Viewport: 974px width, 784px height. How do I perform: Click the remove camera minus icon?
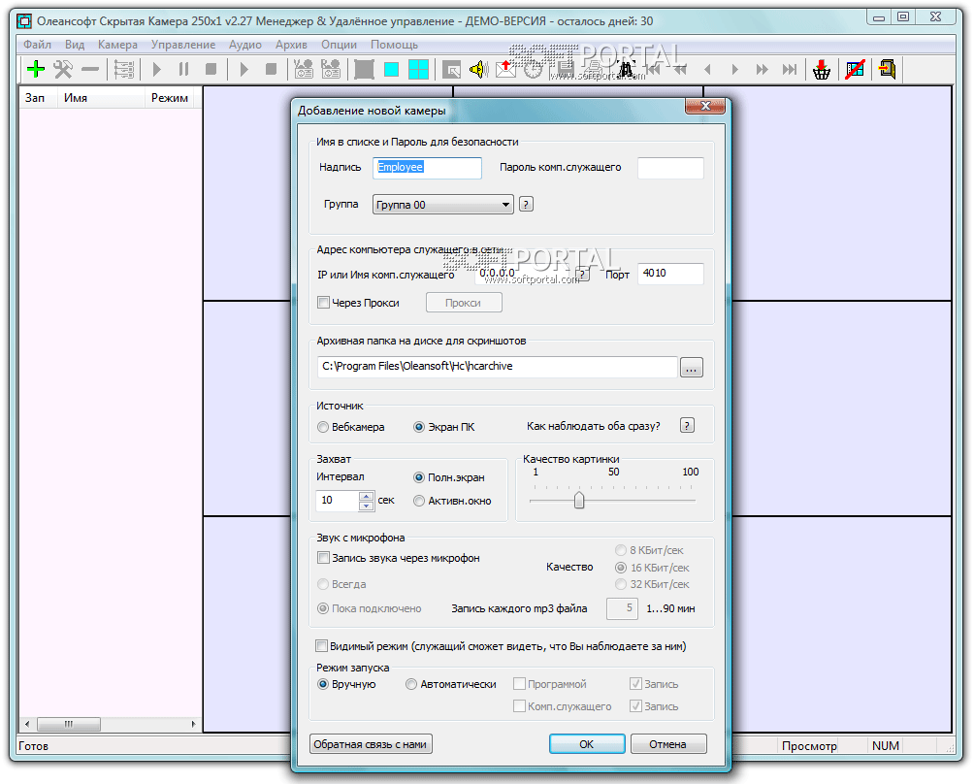pos(90,69)
